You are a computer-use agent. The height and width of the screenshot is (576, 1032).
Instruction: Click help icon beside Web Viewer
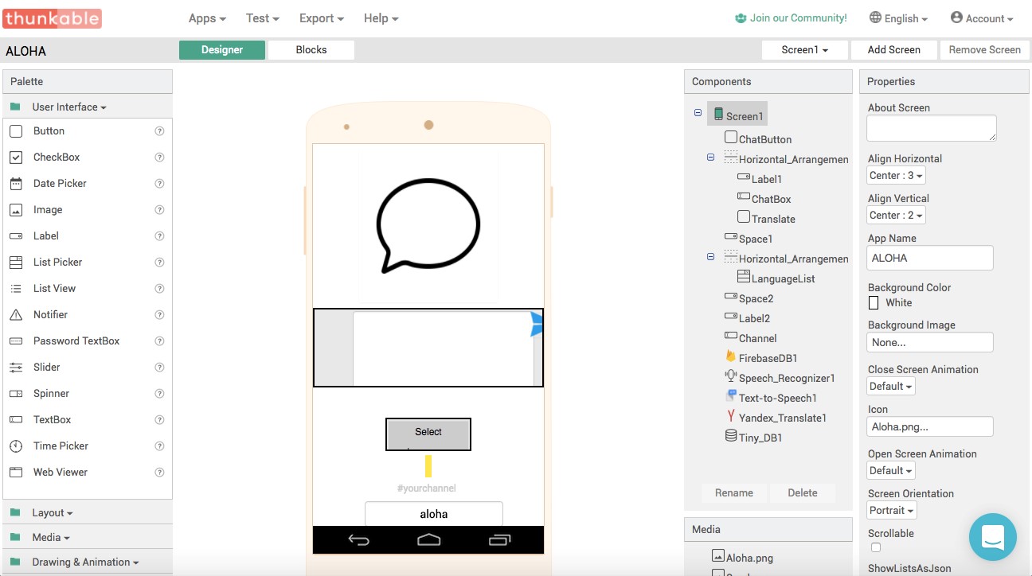(x=159, y=473)
